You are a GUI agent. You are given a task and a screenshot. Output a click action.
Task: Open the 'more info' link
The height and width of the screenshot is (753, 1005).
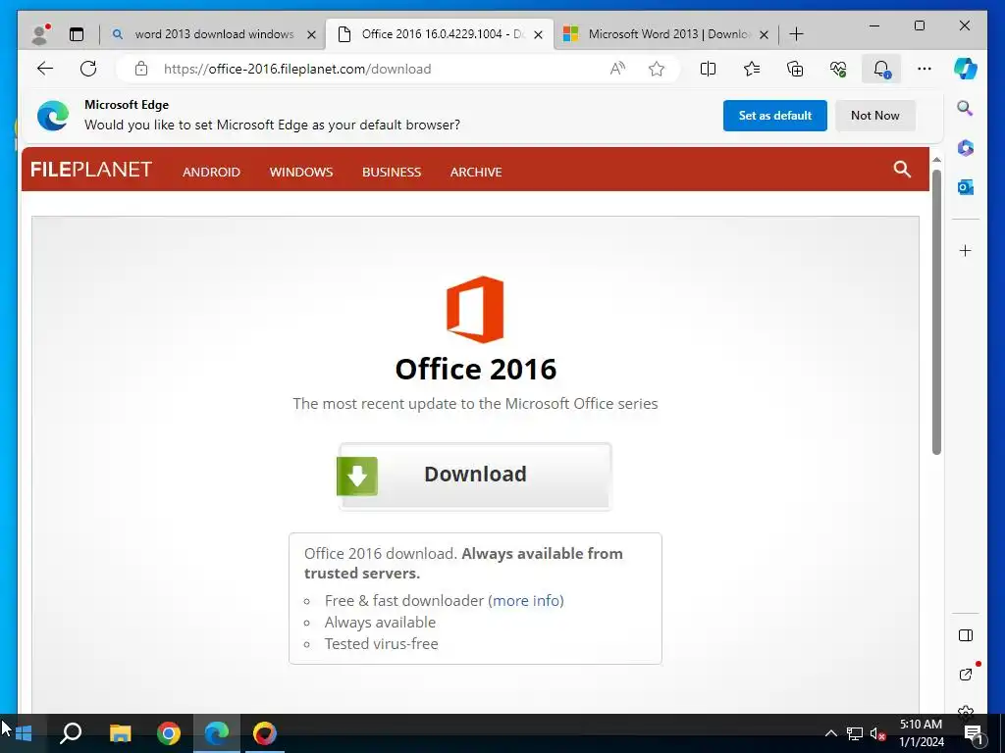pos(527,601)
